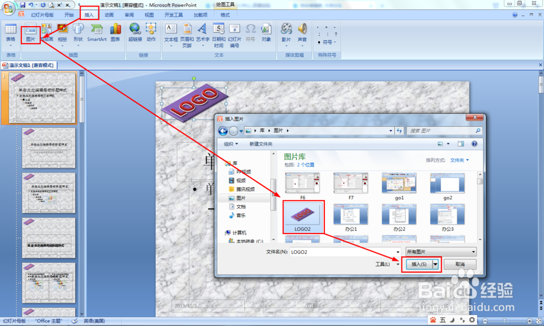The image size is (544, 326).
Task: Open help in the Insert Picture dialog
Action: coord(474,144)
